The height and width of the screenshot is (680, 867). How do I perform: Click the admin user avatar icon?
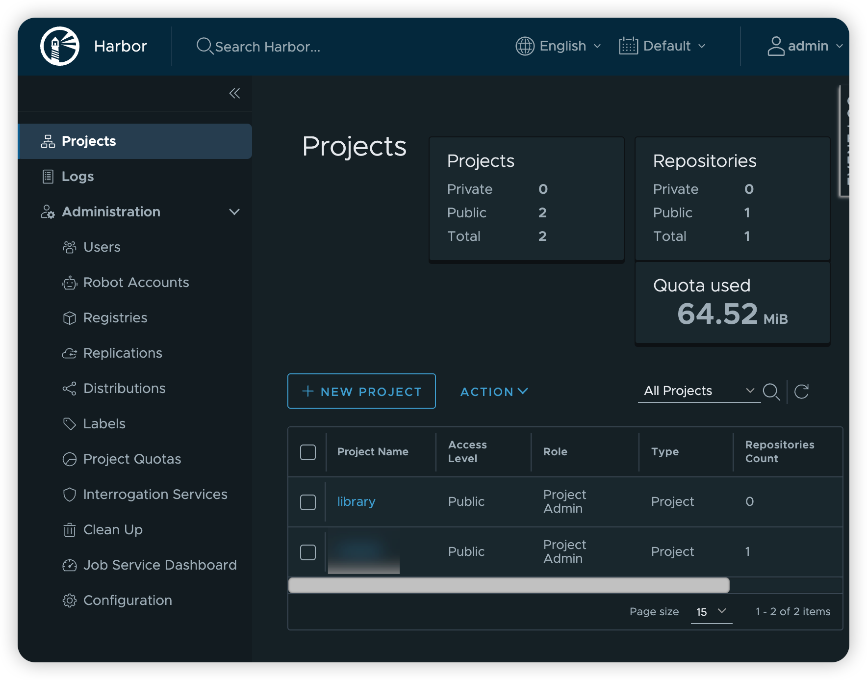(776, 46)
